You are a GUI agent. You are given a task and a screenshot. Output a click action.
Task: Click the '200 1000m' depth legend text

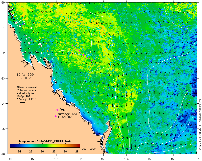89,149
